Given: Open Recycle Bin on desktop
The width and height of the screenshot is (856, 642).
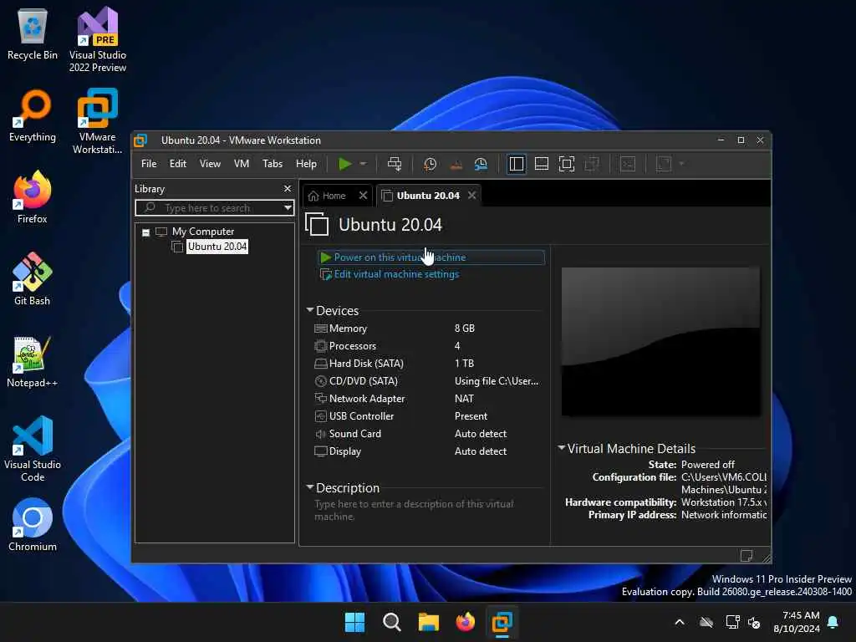Looking at the screenshot, I should pyautogui.click(x=33, y=33).
